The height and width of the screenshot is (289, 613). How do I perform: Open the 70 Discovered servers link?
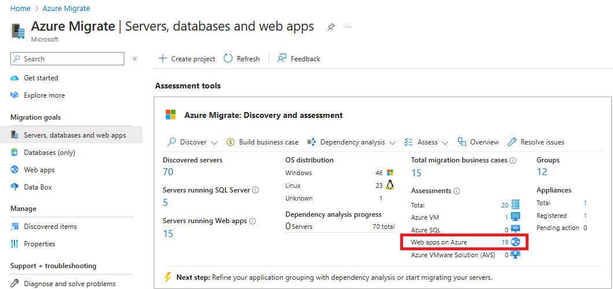(x=168, y=172)
